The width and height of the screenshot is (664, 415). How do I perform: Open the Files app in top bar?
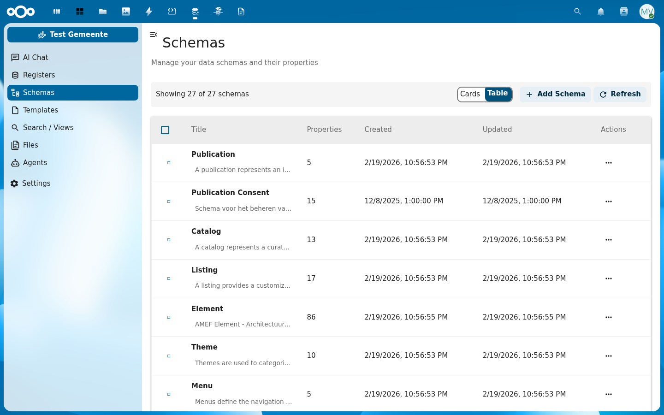coord(103,12)
